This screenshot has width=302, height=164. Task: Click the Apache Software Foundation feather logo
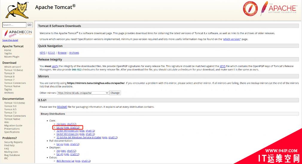[x=278, y=8]
